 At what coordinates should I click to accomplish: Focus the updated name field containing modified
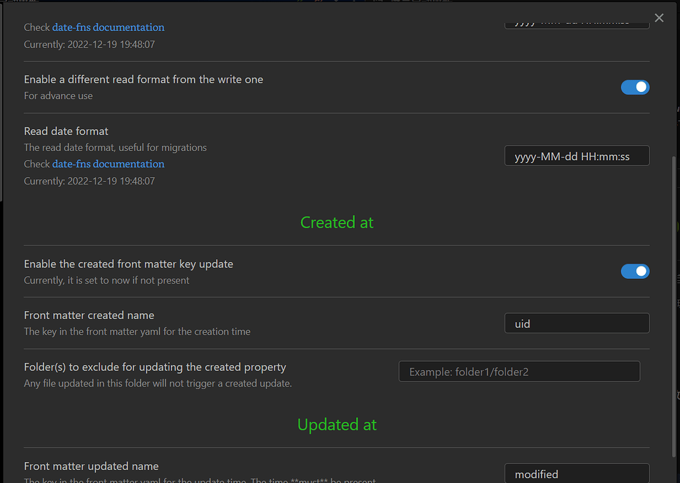(576, 474)
